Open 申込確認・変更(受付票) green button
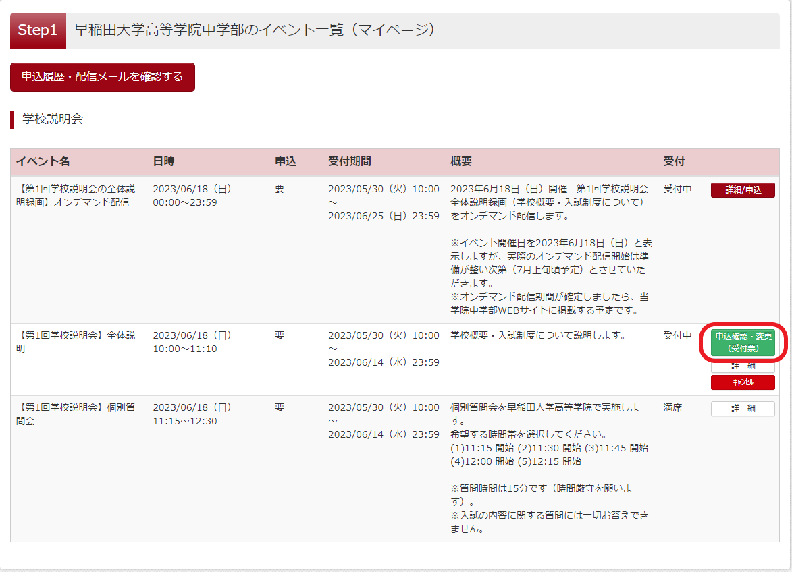The width and height of the screenshot is (792, 572). [743, 342]
